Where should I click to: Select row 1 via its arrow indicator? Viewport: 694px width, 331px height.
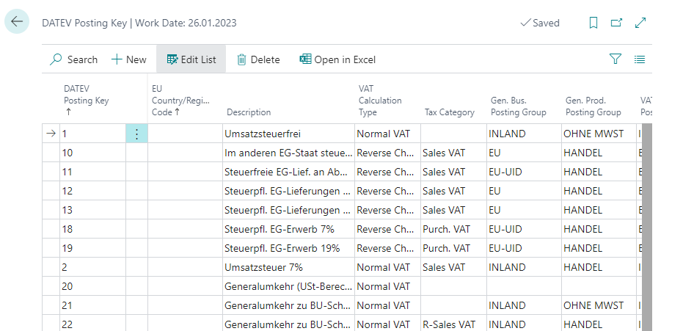[51, 134]
